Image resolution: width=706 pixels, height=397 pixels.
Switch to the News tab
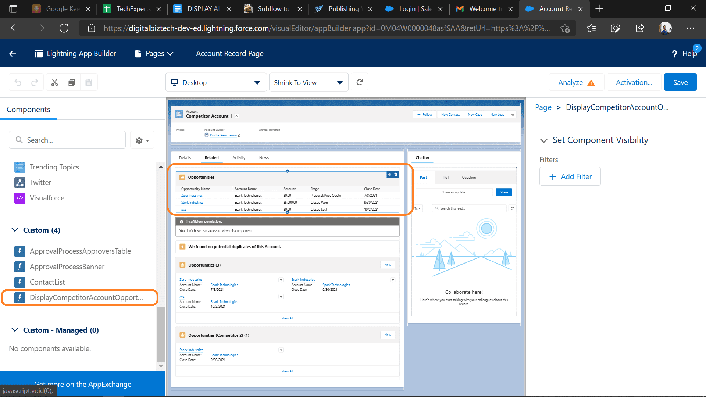click(264, 158)
